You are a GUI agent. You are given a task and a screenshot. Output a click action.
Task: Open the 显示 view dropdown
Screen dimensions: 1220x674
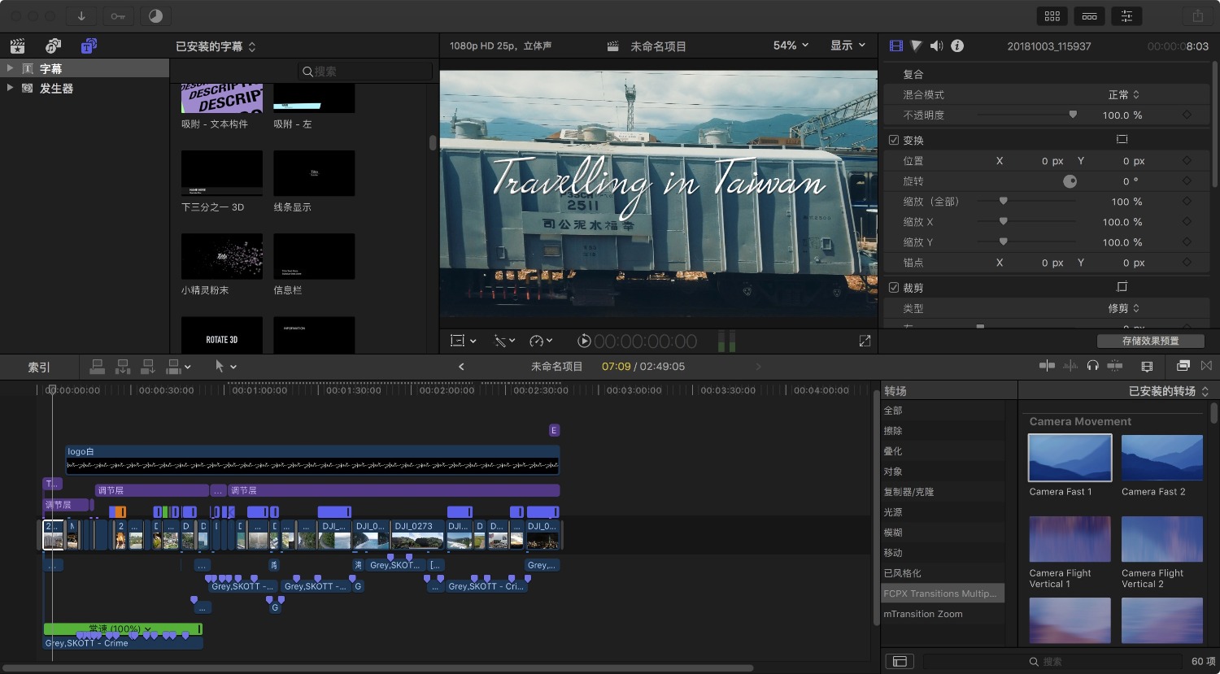point(847,46)
